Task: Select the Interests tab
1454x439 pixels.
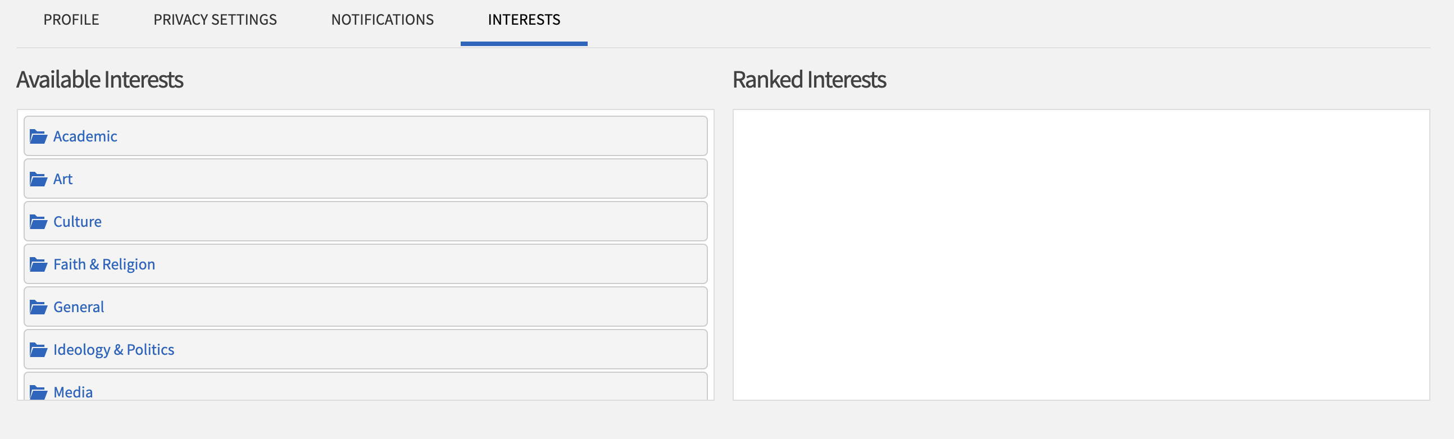Action: point(524,20)
